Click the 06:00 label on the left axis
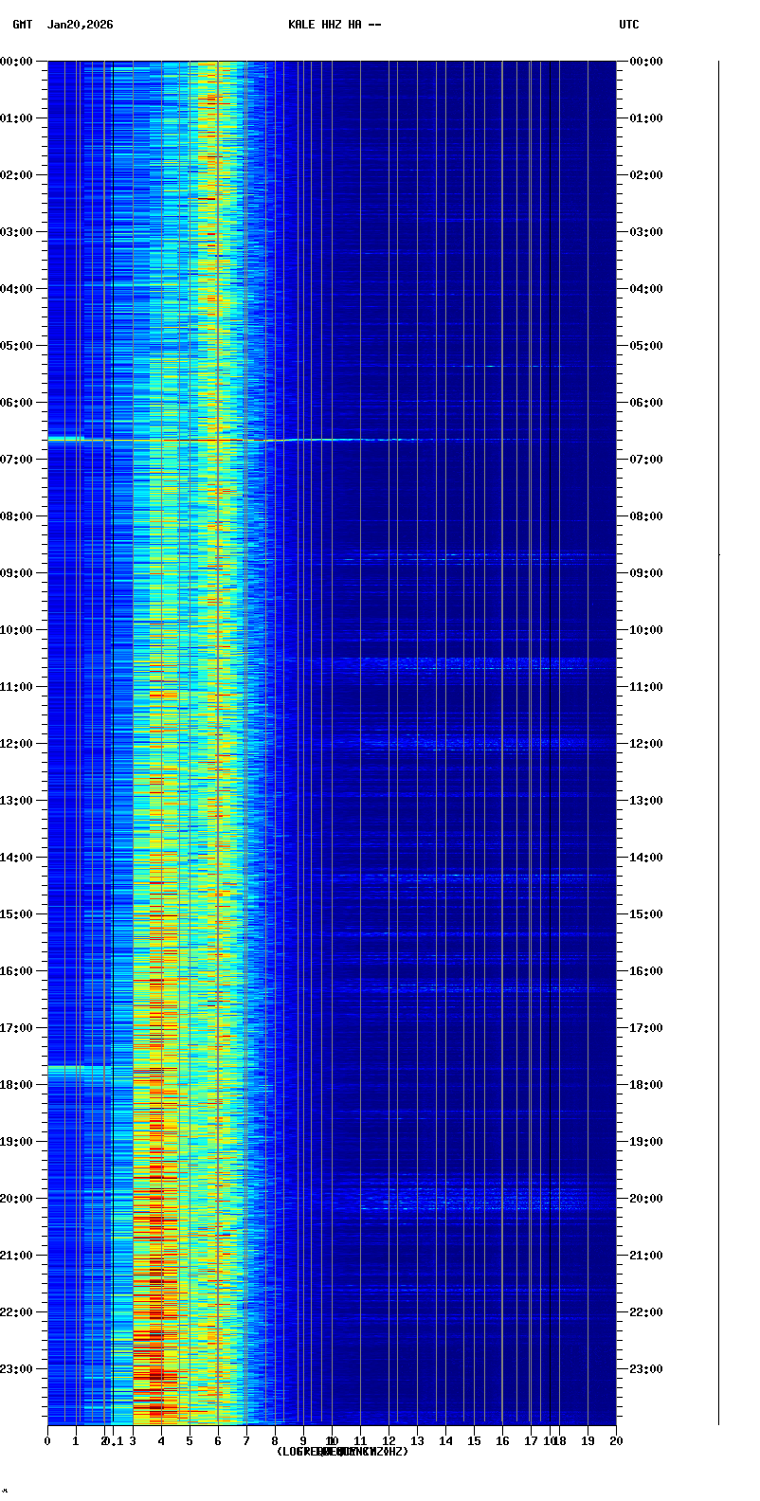 16,403
